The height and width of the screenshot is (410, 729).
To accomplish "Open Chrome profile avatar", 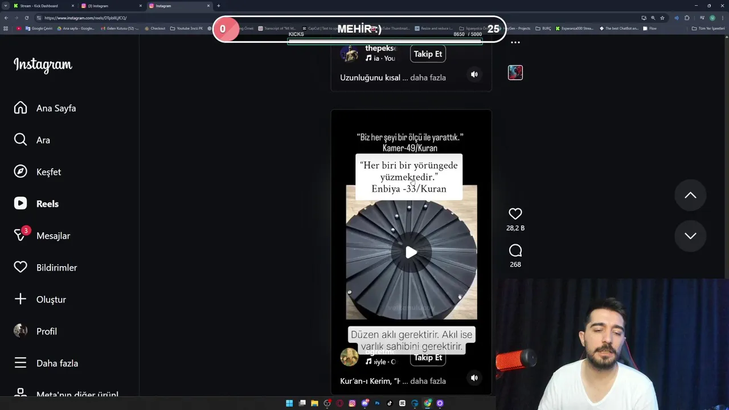I will point(712,18).
